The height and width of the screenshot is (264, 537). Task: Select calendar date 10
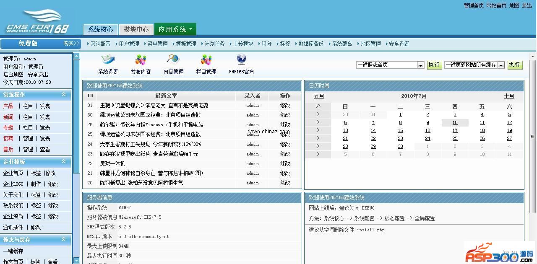pos(455,123)
